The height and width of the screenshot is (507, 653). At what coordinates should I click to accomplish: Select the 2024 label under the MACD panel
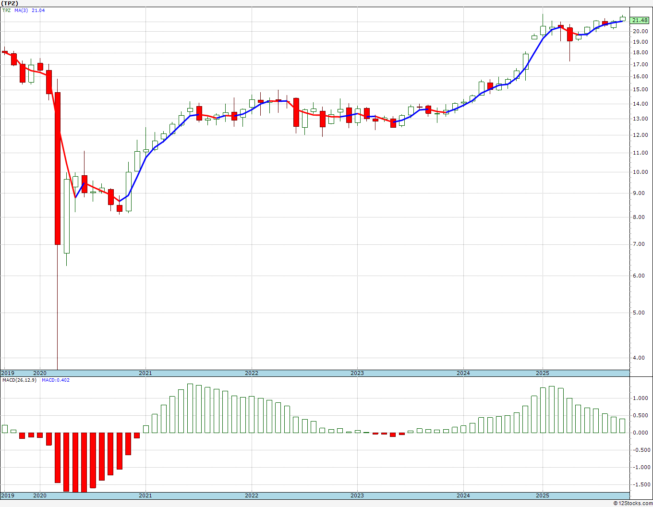[463, 495]
